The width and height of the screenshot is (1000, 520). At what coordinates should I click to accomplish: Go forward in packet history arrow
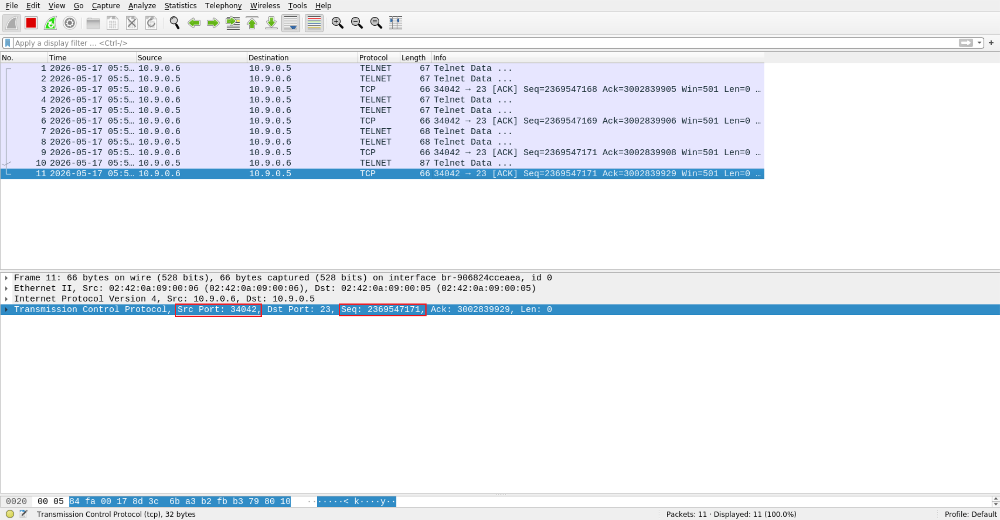click(x=213, y=23)
